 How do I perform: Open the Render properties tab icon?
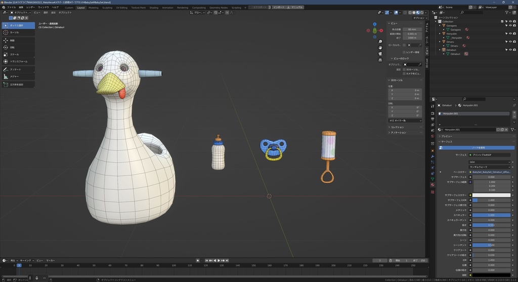point(433,113)
